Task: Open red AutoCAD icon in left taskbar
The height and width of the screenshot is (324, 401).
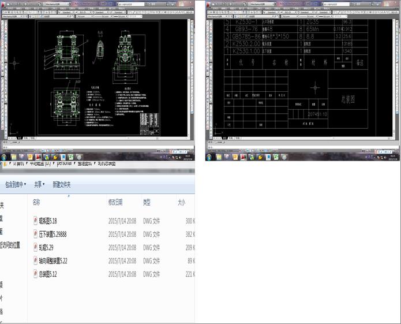Action: [38, 157]
